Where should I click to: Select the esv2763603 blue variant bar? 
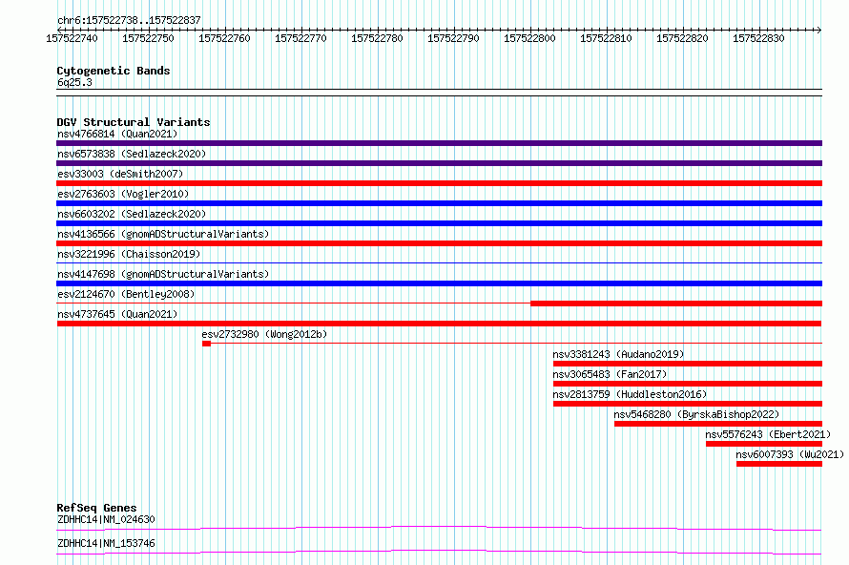coord(439,203)
